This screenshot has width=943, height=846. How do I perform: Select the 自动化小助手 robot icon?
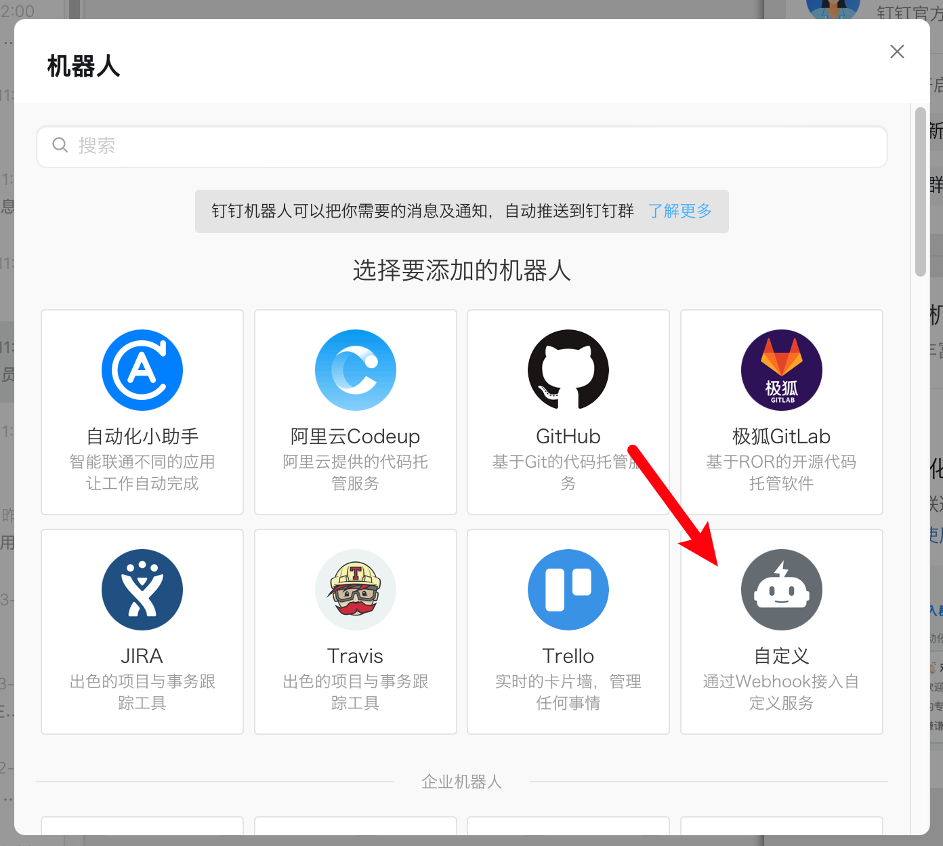142,370
